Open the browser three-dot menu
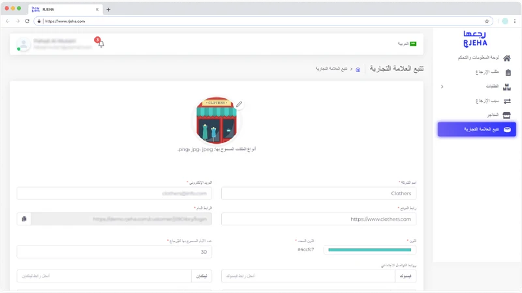This screenshot has height=293, width=522. tap(515, 21)
